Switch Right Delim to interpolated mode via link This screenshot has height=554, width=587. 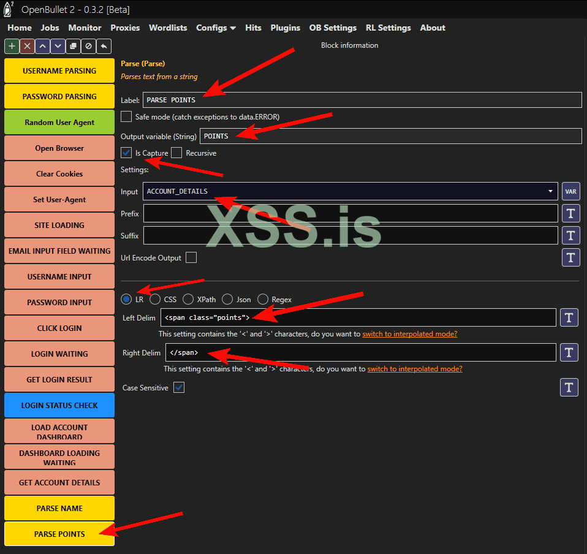coord(415,369)
